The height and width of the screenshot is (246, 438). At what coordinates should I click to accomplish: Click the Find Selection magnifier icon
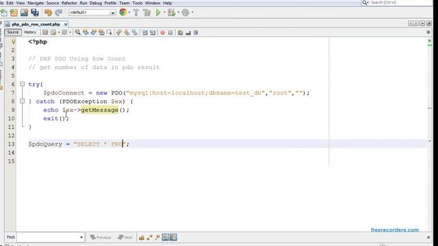click(x=77, y=33)
